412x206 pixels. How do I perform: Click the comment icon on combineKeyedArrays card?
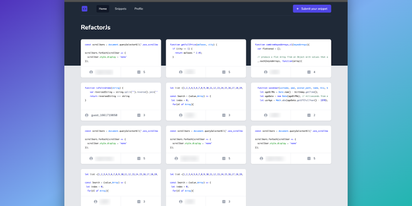309,72
